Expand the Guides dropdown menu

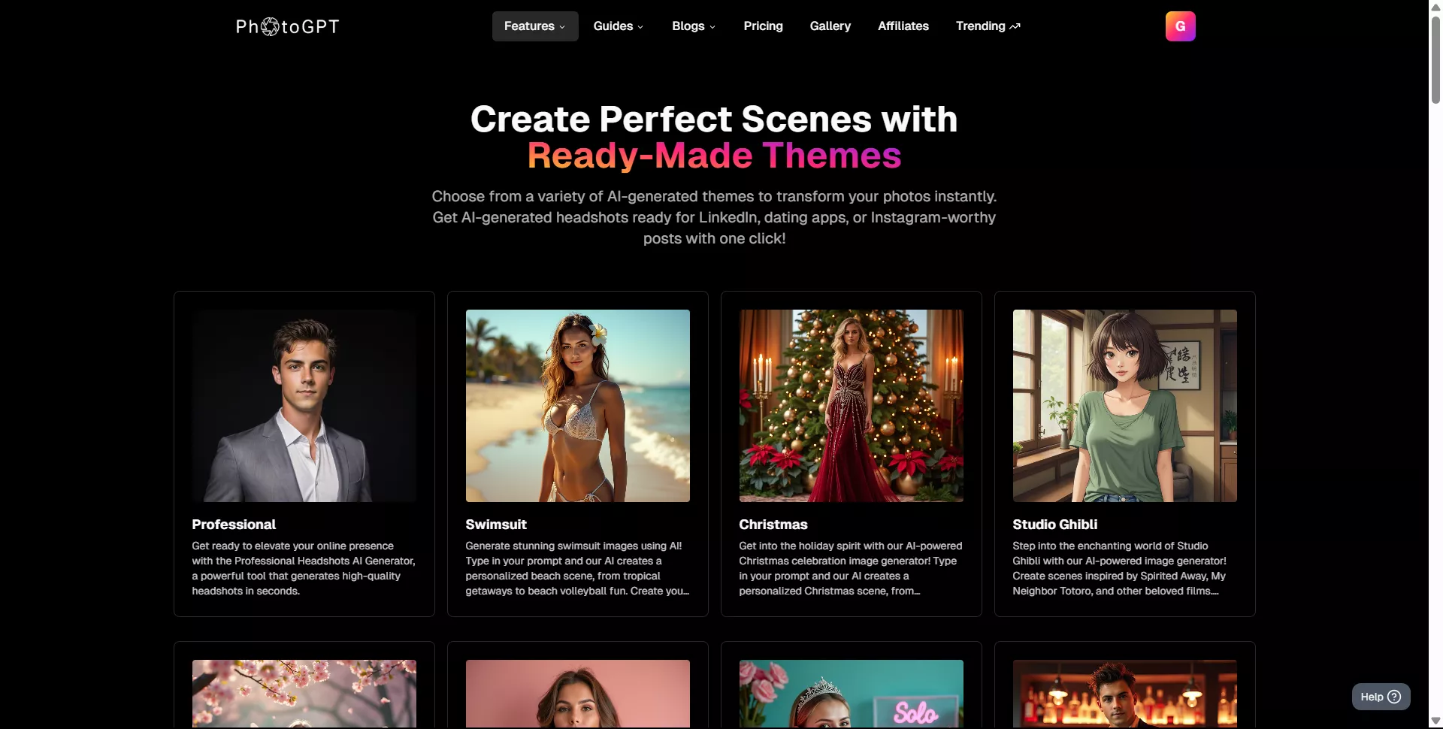coord(618,26)
